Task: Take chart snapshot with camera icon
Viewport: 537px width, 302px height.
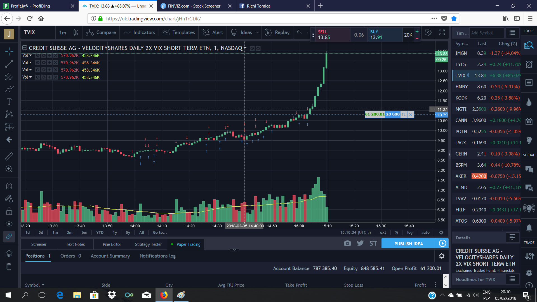Action: point(347,243)
